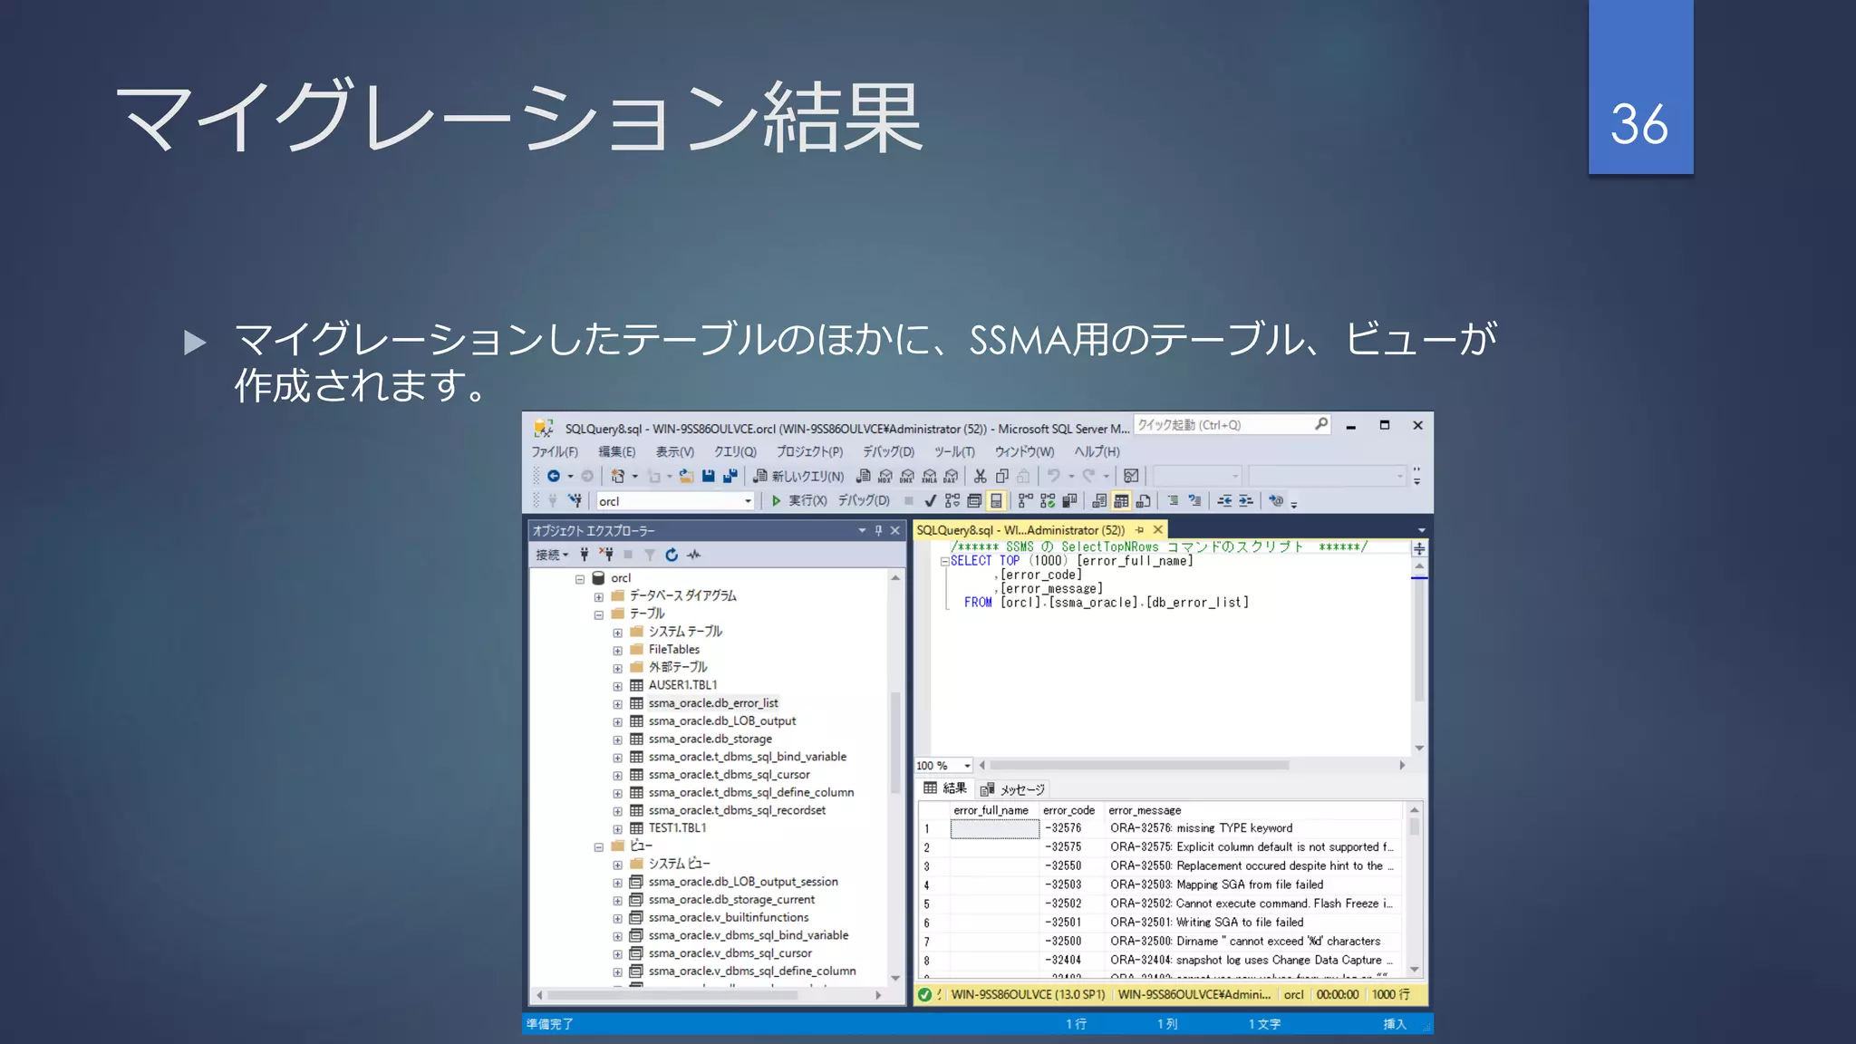Open the 接続 dropdown in Object Explorer
Screen dimensions: 1856x1044
coord(552,555)
